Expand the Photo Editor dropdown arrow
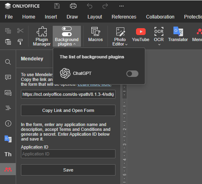The height and width of the screenshot is (184, 202). click(126, 44)
